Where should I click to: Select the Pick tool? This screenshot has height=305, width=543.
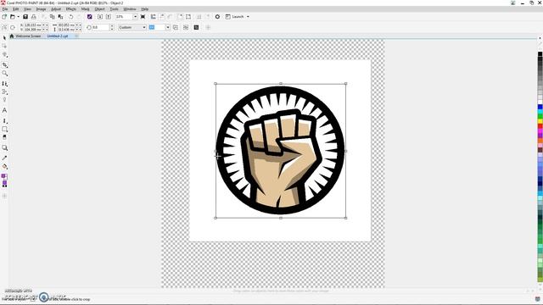coord(4,37)
